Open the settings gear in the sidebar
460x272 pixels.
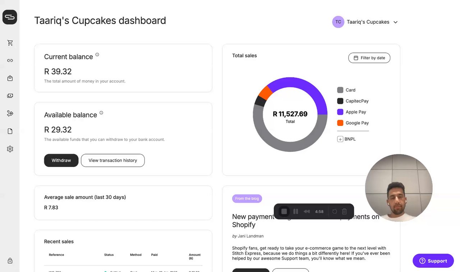pos(10,149)
